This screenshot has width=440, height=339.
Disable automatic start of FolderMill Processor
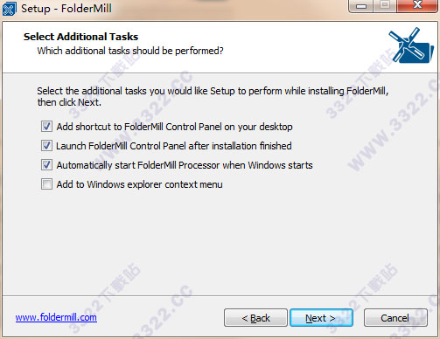[x=46, y=165]
